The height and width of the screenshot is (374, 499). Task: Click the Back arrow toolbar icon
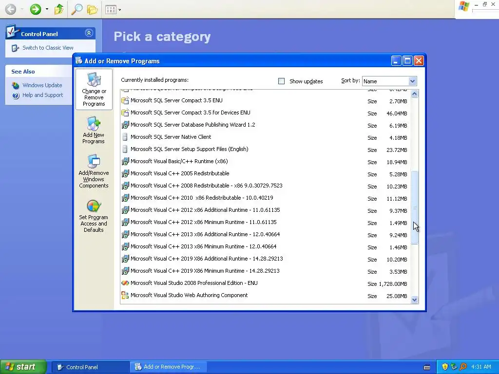(11, 9)
